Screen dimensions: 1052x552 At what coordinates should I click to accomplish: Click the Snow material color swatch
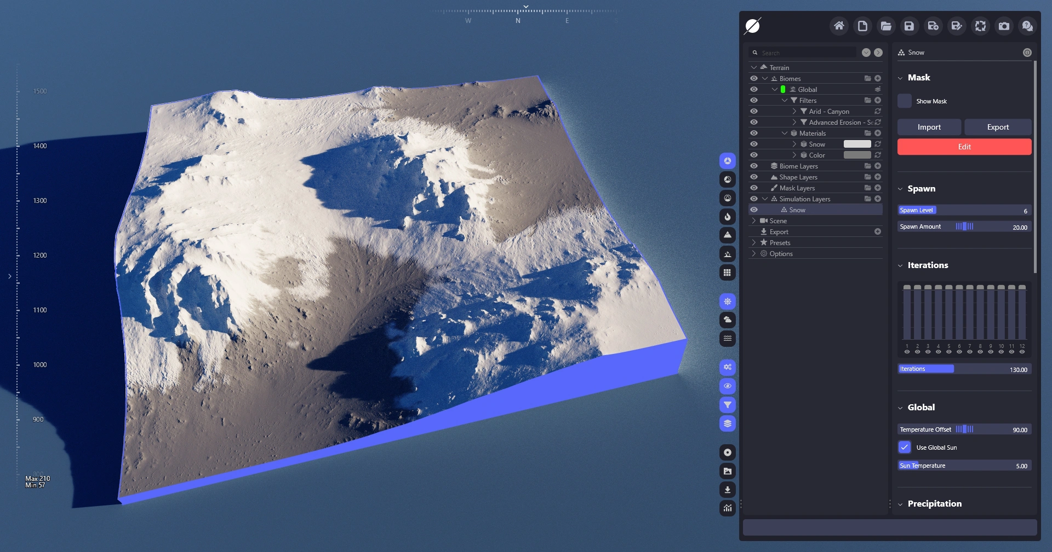[857, 144]
